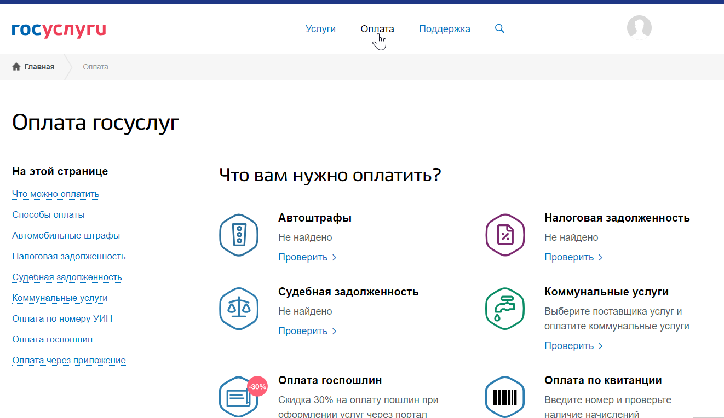Open search via magnifying glass icon
Screen dimensions: 724x418
(499, 29)
